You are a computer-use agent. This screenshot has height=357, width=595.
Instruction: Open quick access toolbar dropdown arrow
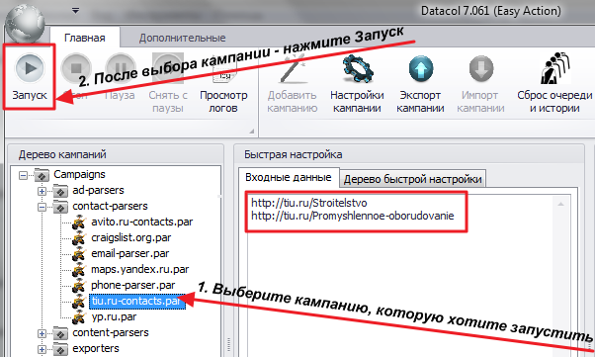point(76,11)
